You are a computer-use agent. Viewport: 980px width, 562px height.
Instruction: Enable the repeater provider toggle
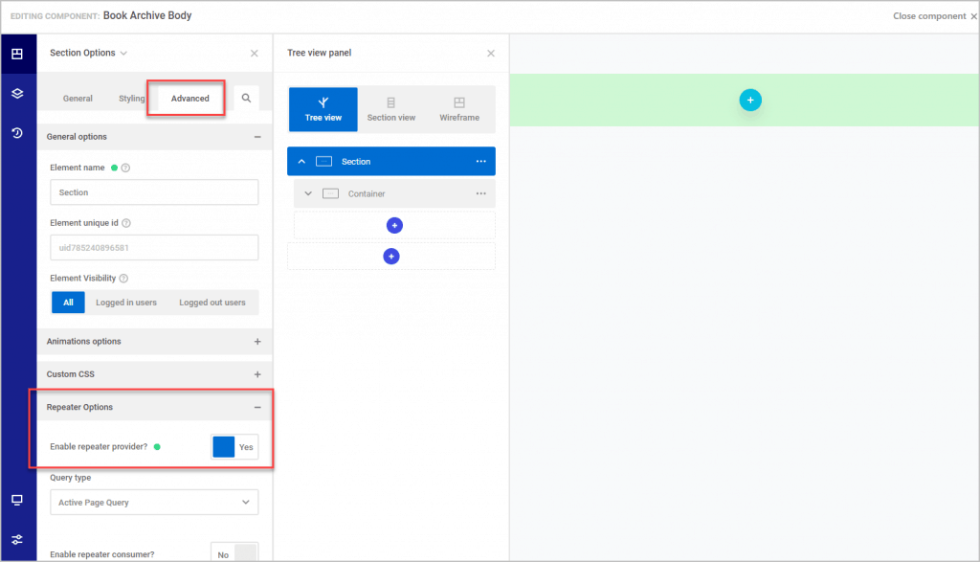point(234,446)
